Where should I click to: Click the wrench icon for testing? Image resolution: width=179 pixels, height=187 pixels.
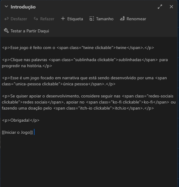pos(6,31)
